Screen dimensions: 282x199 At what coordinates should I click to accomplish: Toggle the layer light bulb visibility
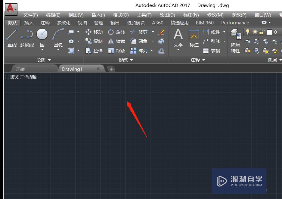(247, 32)
